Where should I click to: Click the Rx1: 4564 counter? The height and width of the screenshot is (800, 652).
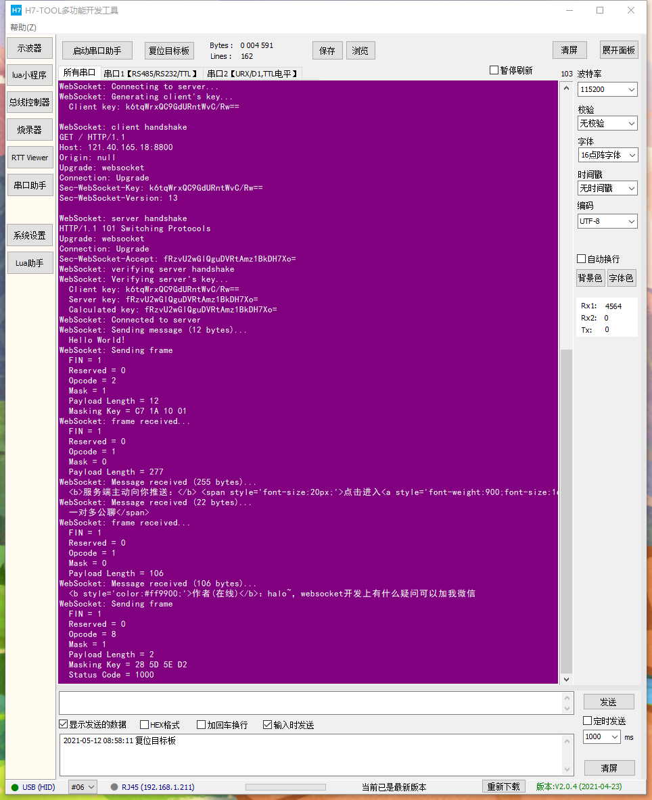coord(601,306)
